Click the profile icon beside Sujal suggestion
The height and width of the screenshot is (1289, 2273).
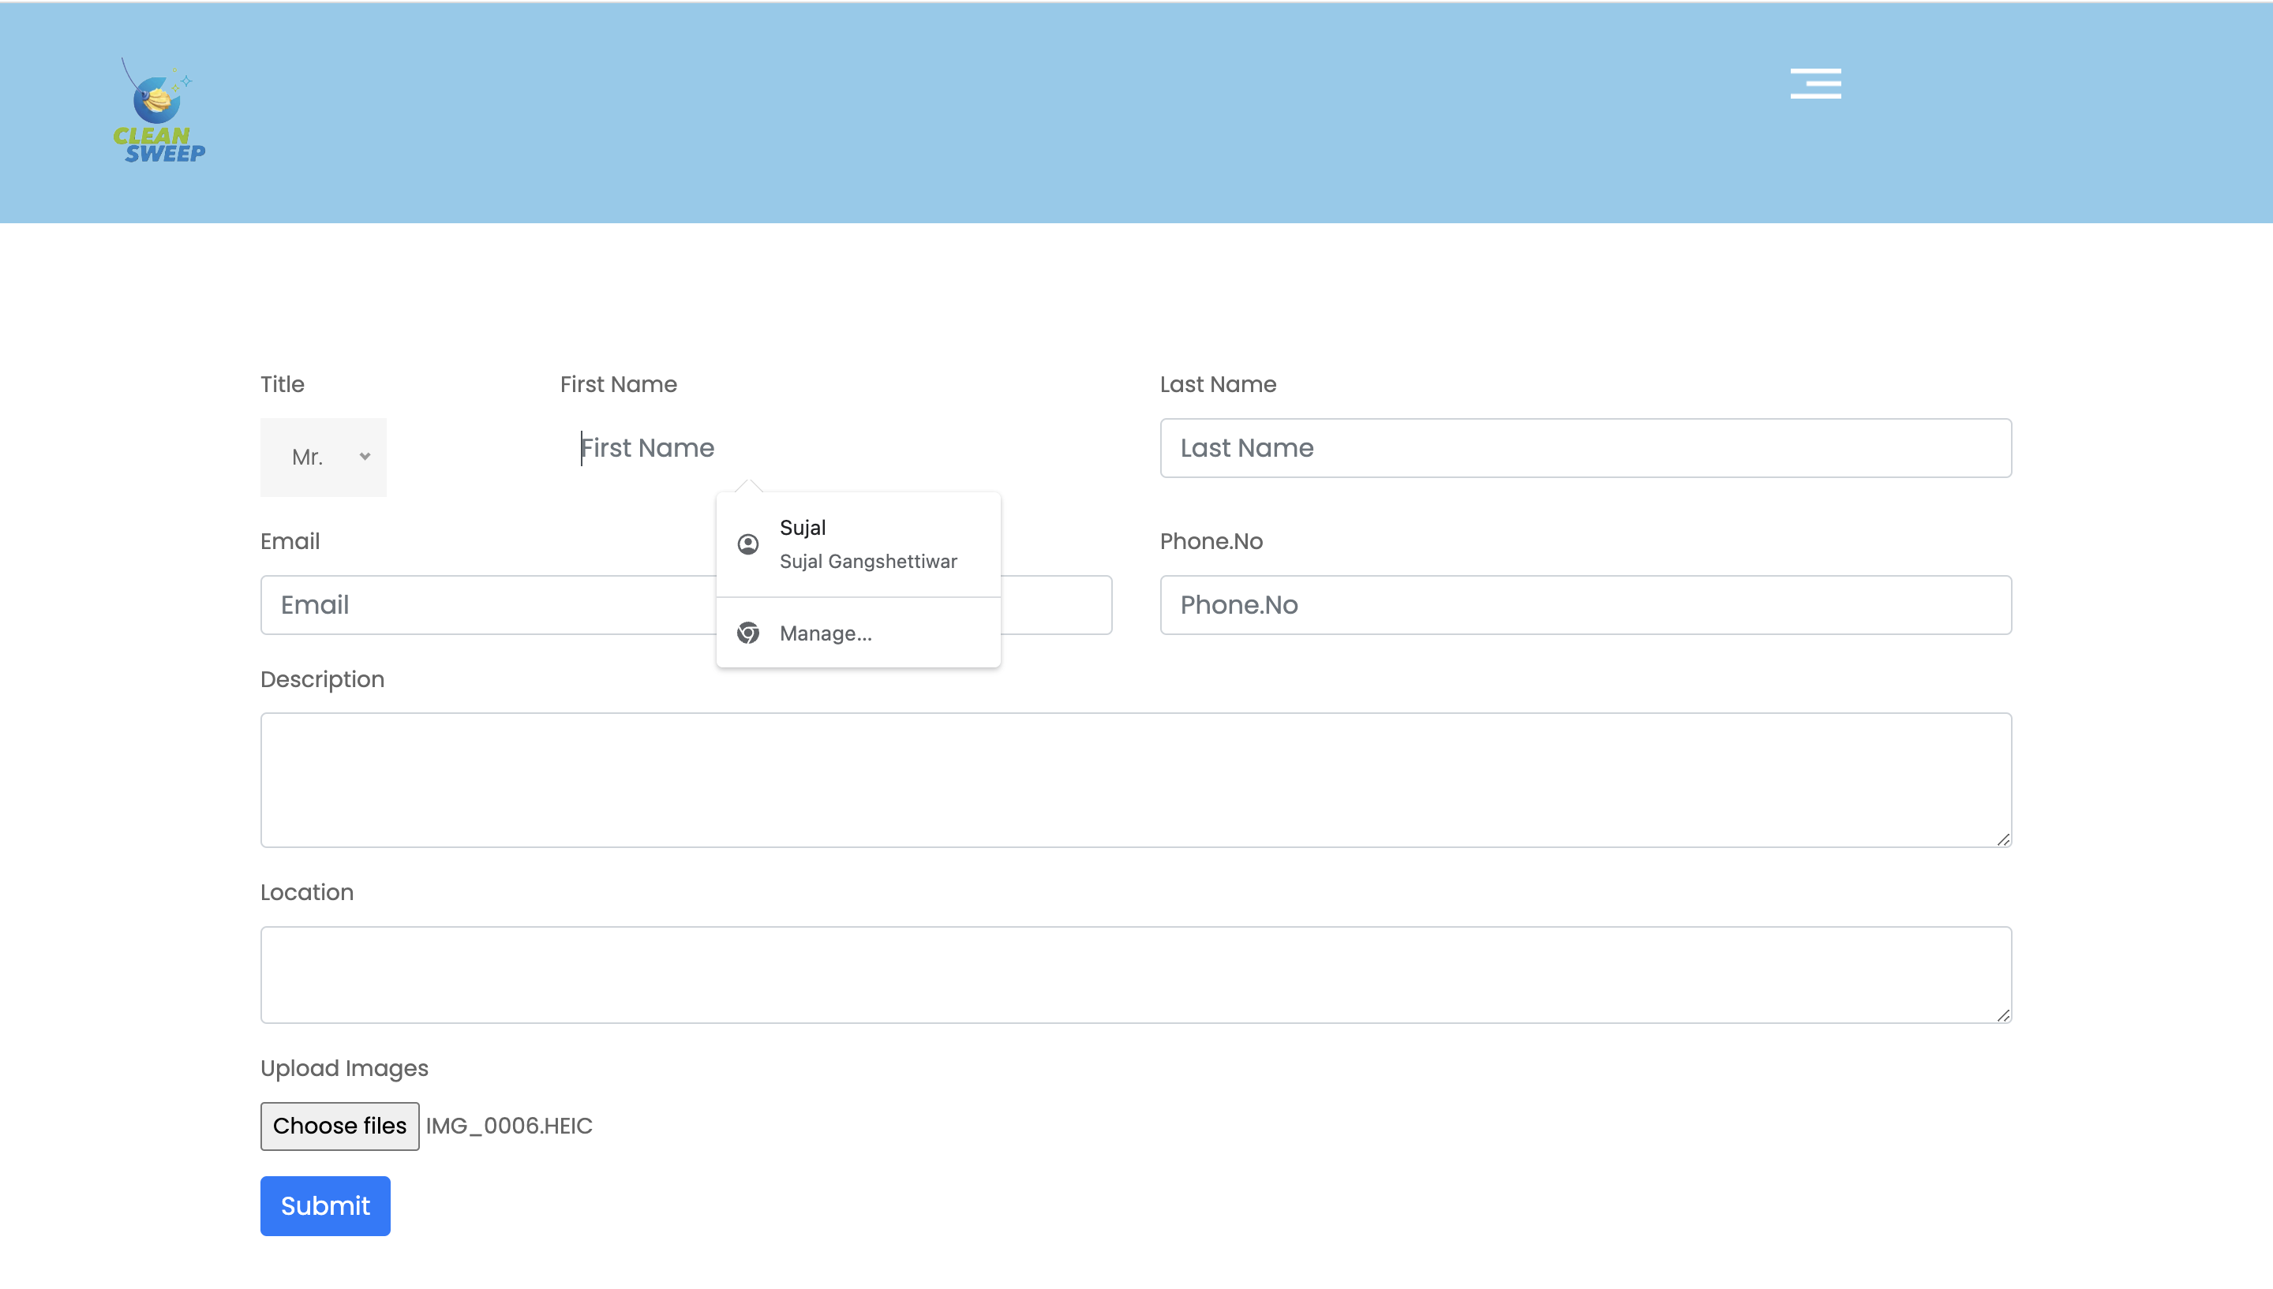748,544
